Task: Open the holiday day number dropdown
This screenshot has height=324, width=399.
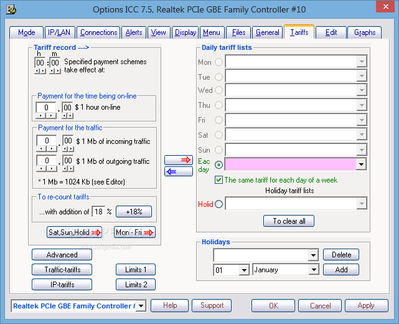Action: (x=244, y=270)
